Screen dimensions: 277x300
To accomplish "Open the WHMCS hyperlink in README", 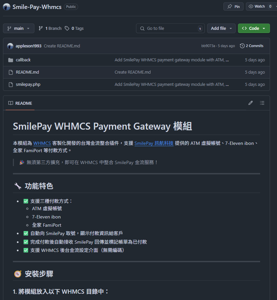I will 42,143.
